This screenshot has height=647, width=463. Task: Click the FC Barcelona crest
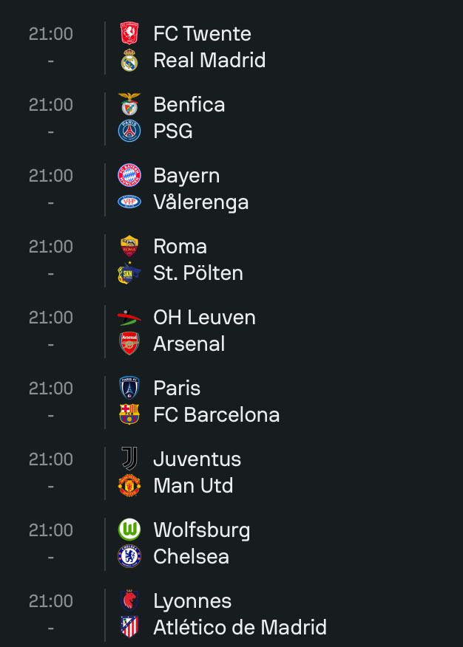point(129,414)
